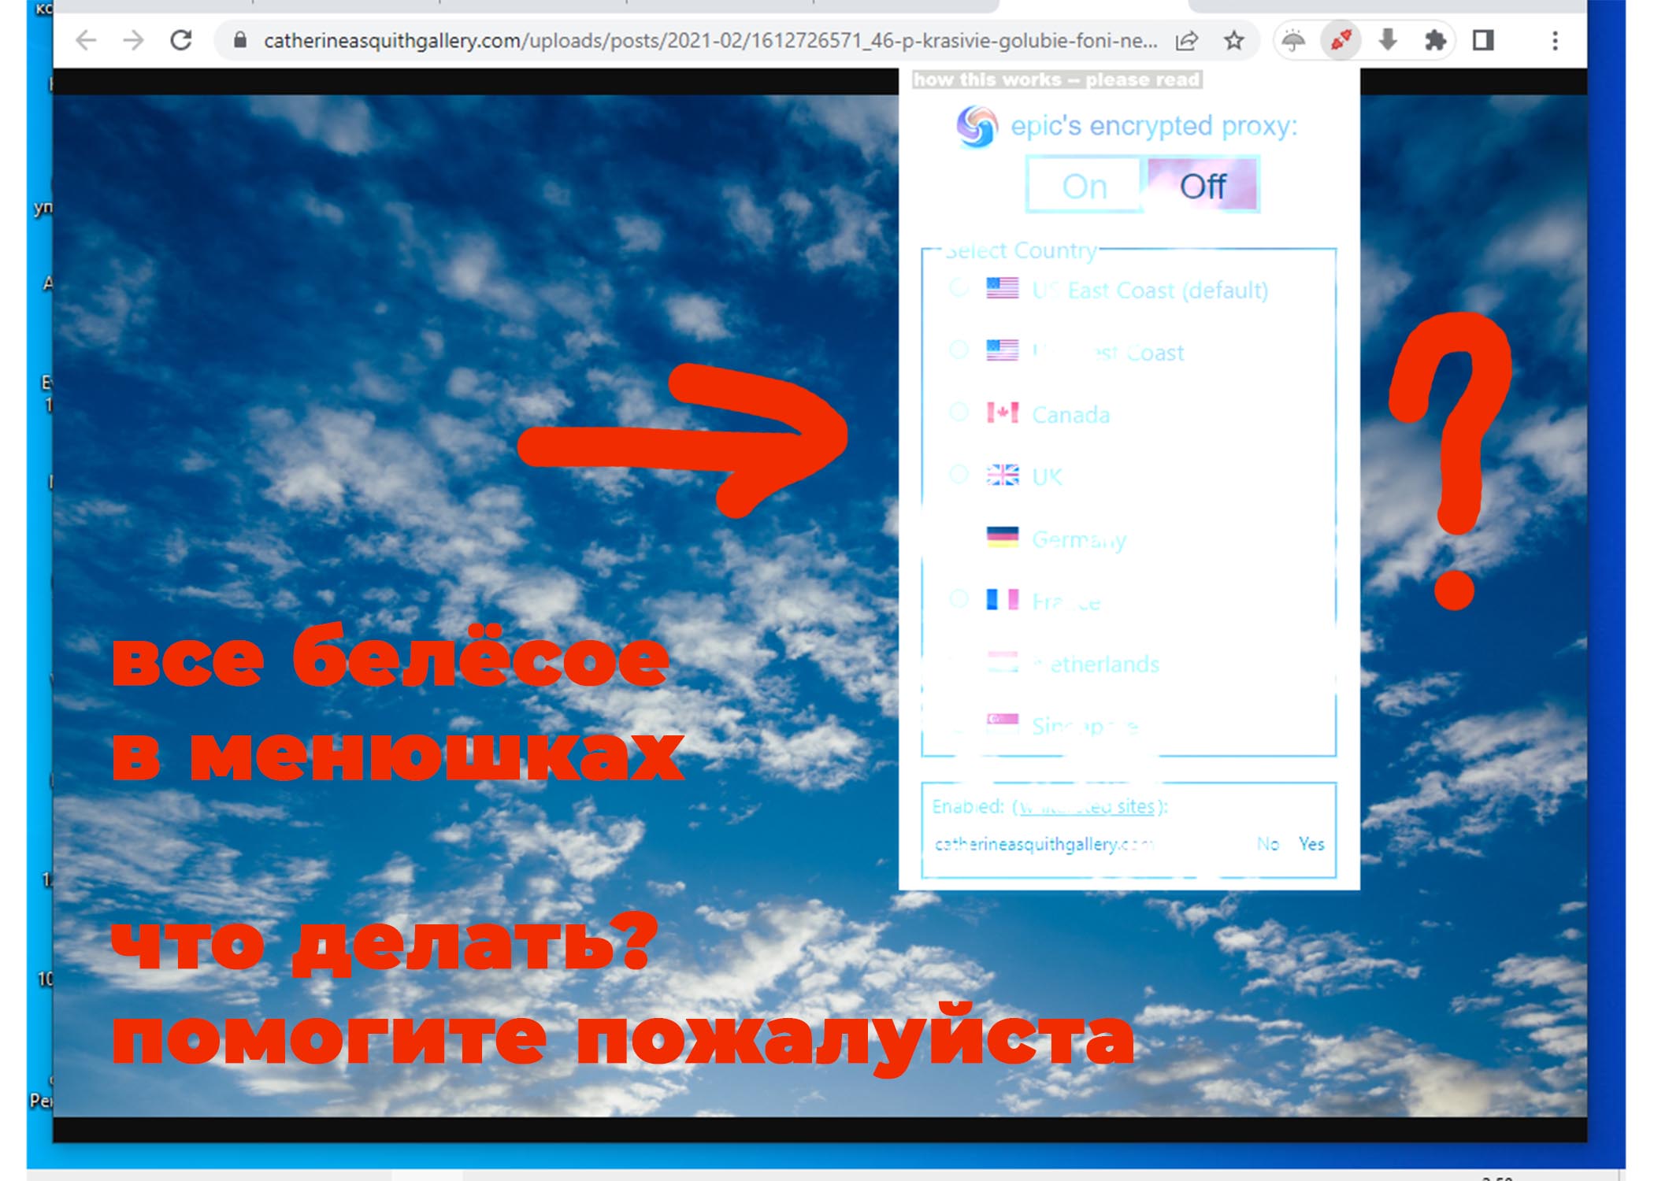
Task: Open downloads arrow icon in toolbar
Action: [x=1388, y=40]
